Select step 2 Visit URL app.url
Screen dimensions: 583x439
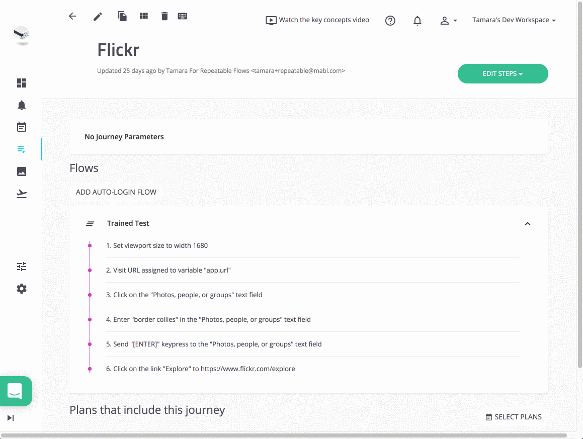[312, 270]
